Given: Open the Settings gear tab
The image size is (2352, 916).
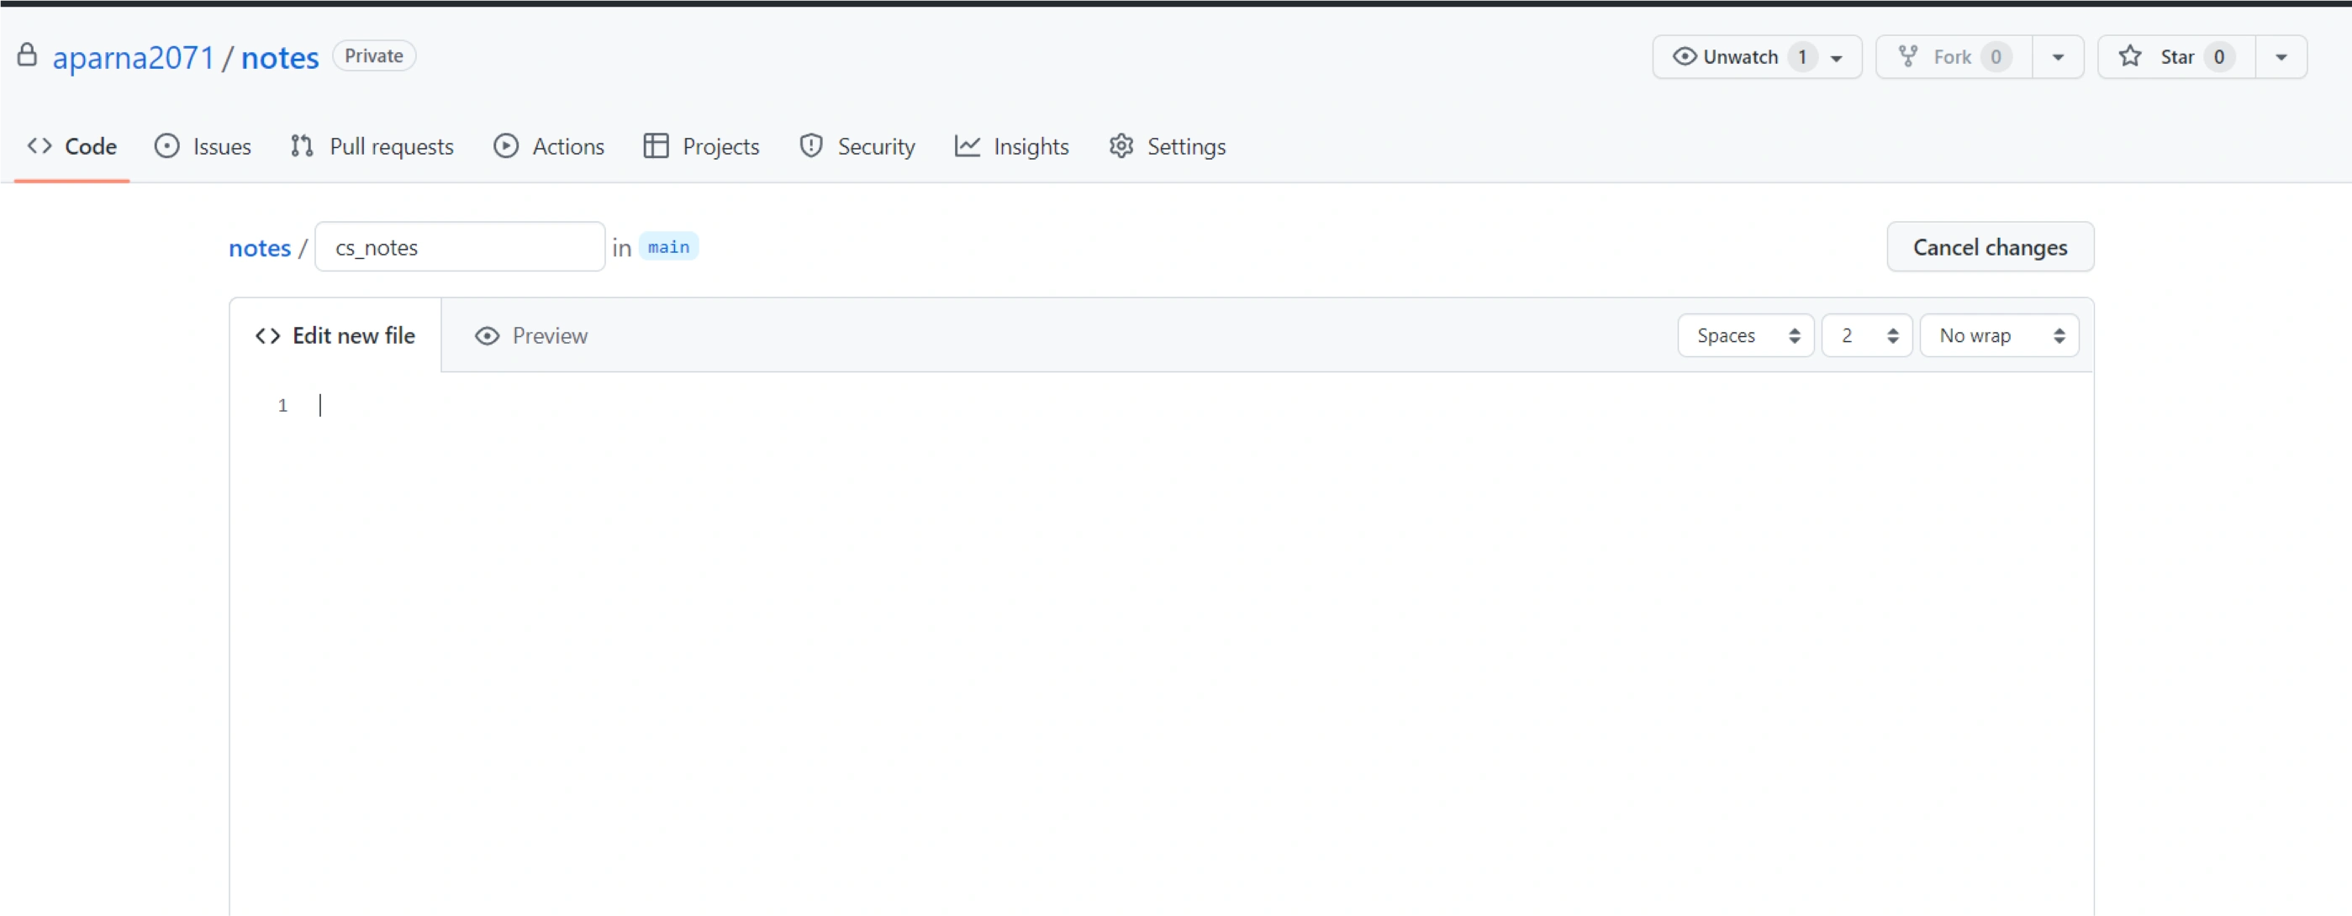Looking at the screenshot, I should 1167,146.
